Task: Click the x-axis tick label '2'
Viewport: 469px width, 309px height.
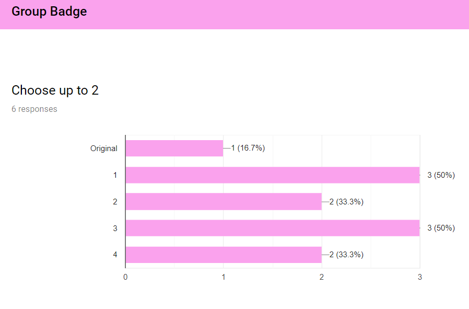Action: click(x=322, y=277)
